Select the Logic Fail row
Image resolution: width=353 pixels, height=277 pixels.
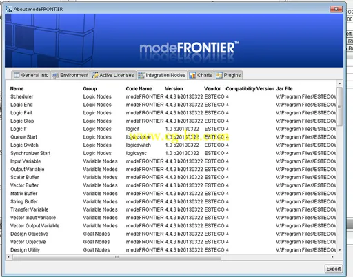173,113
